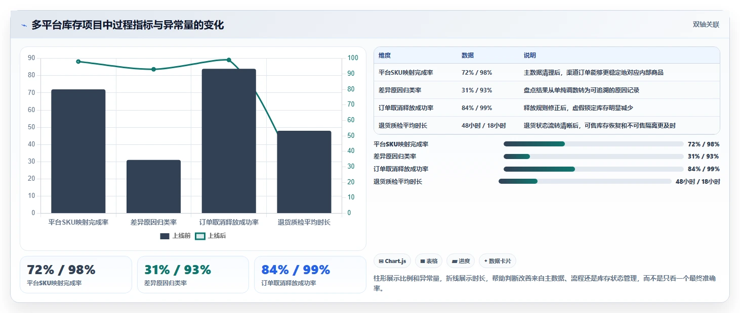Click 31% / 93% beside progress bar
This screenshot has width=740, height=313.
coord(704,156)
